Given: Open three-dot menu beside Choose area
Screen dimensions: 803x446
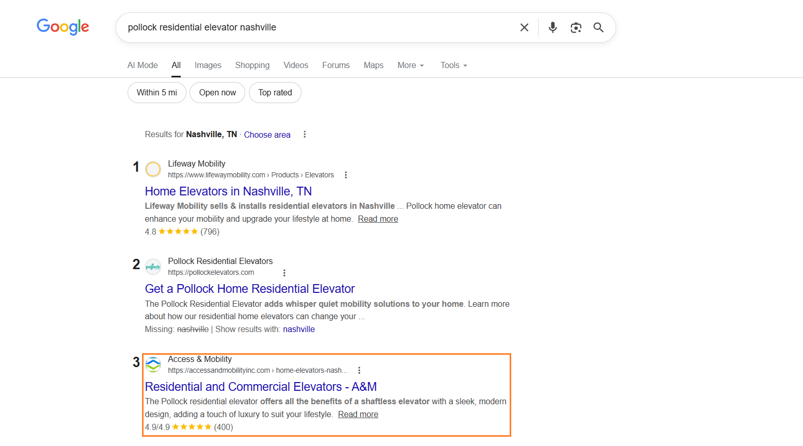Looking at the screenshot, I should click(305, 135).
